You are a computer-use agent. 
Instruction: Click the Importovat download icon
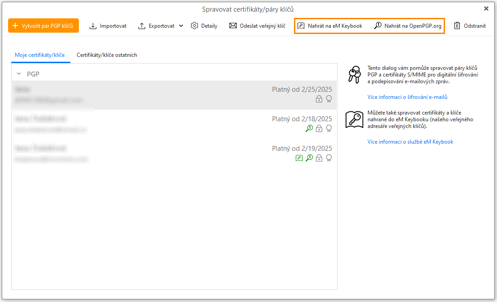tap(93, 26)
